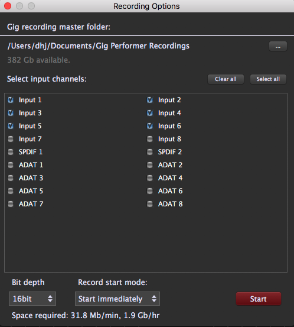Start the recording with red Start button
The image size is (294, 327).
coord(259,299)
